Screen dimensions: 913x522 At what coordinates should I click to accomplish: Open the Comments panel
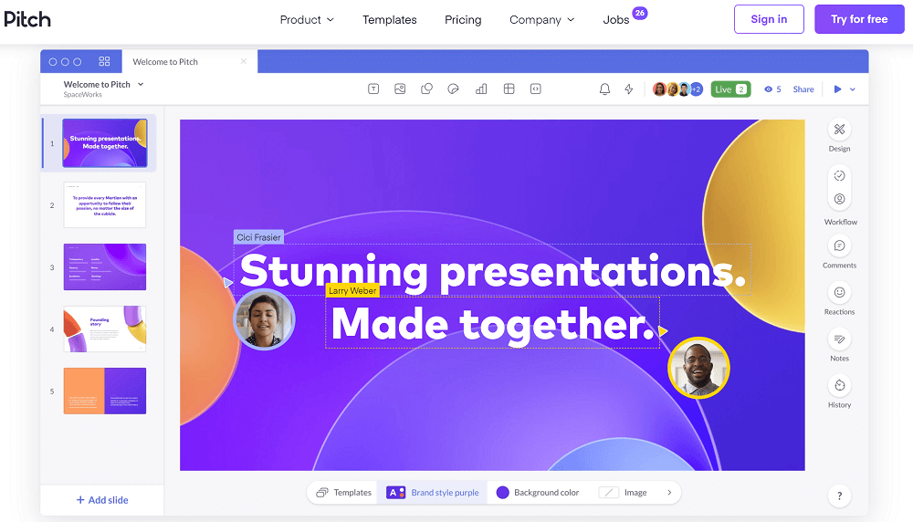tap(839, 246)
